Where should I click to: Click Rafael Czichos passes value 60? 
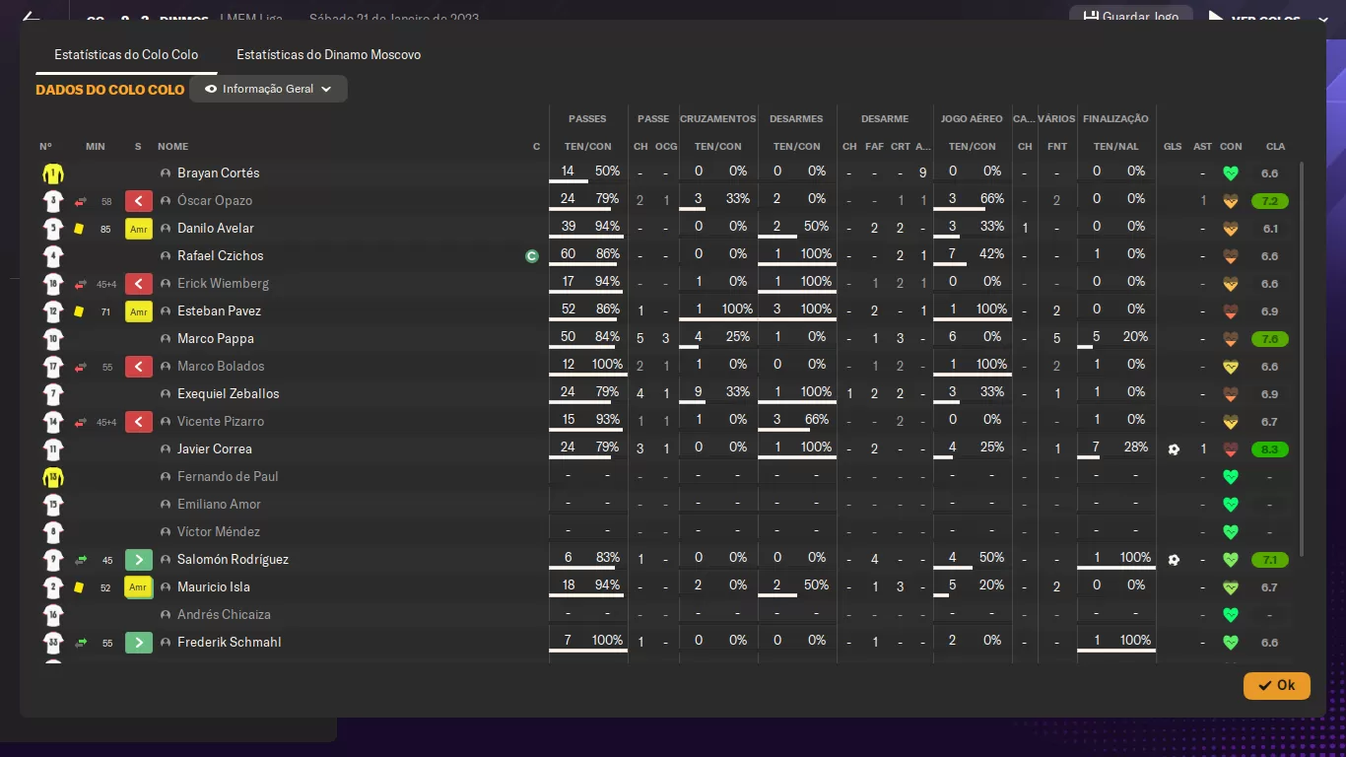pos(568,255)
